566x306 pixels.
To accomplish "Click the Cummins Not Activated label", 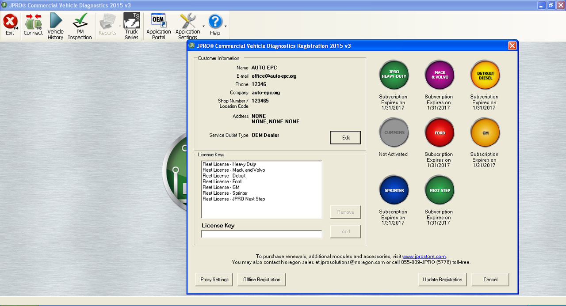I will click(x=393, y=154).
